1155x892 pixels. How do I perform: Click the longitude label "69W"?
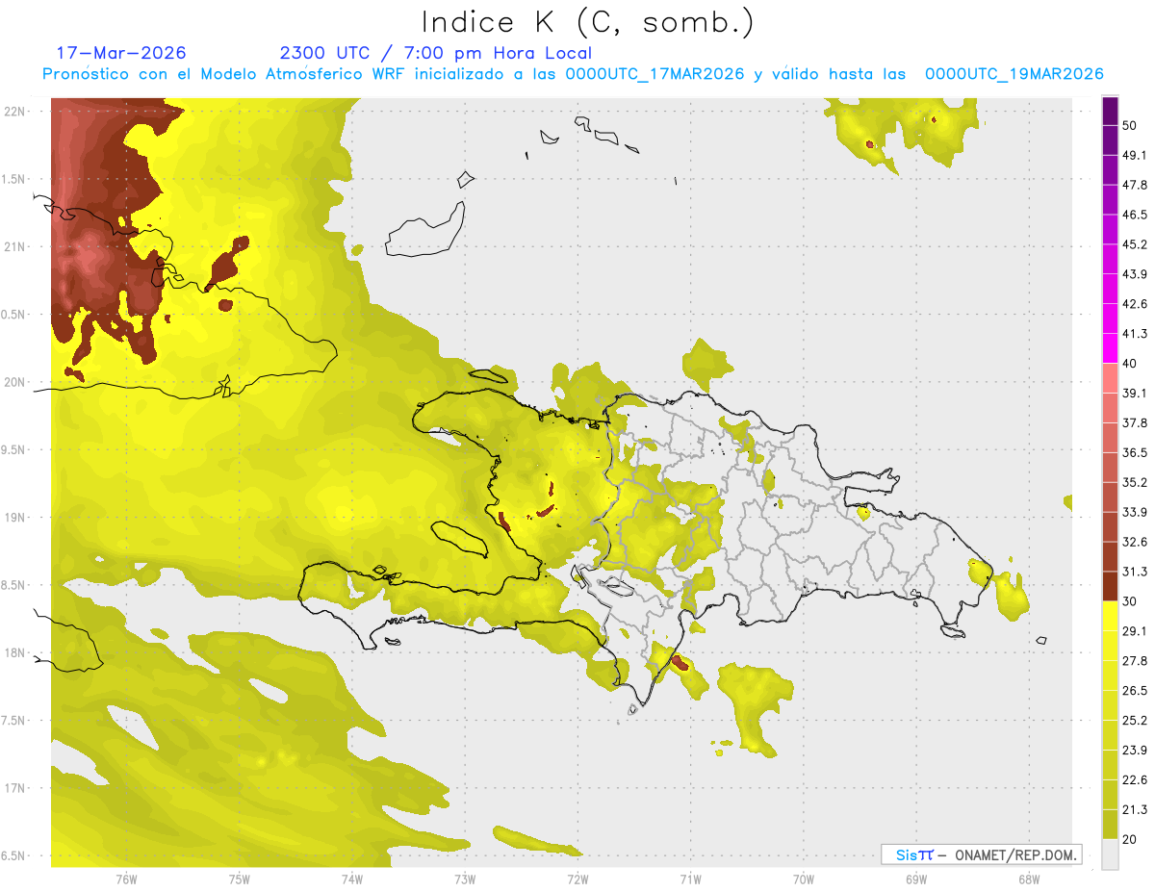click(x=916, y=879)
